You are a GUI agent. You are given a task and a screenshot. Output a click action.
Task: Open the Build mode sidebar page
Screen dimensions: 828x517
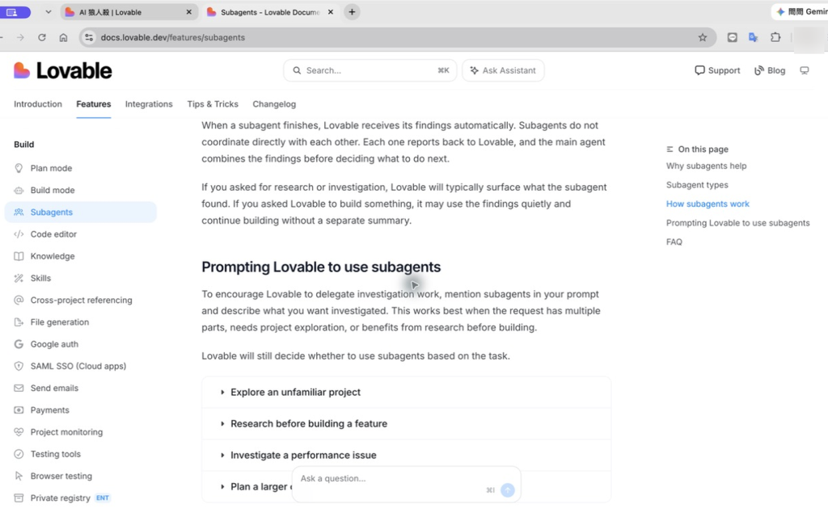pyautogui.click(x=53, y=191)
